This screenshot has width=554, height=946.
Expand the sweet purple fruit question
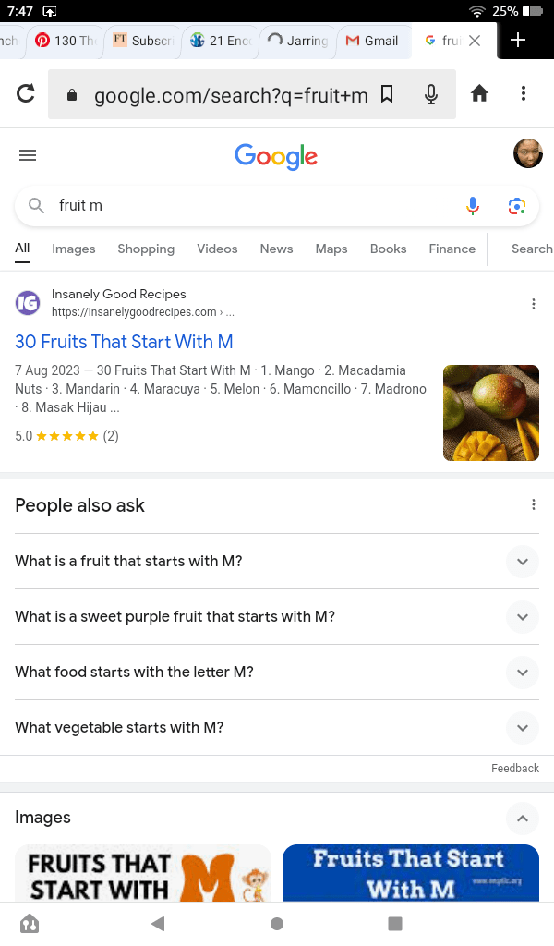[x=523, y=617]
